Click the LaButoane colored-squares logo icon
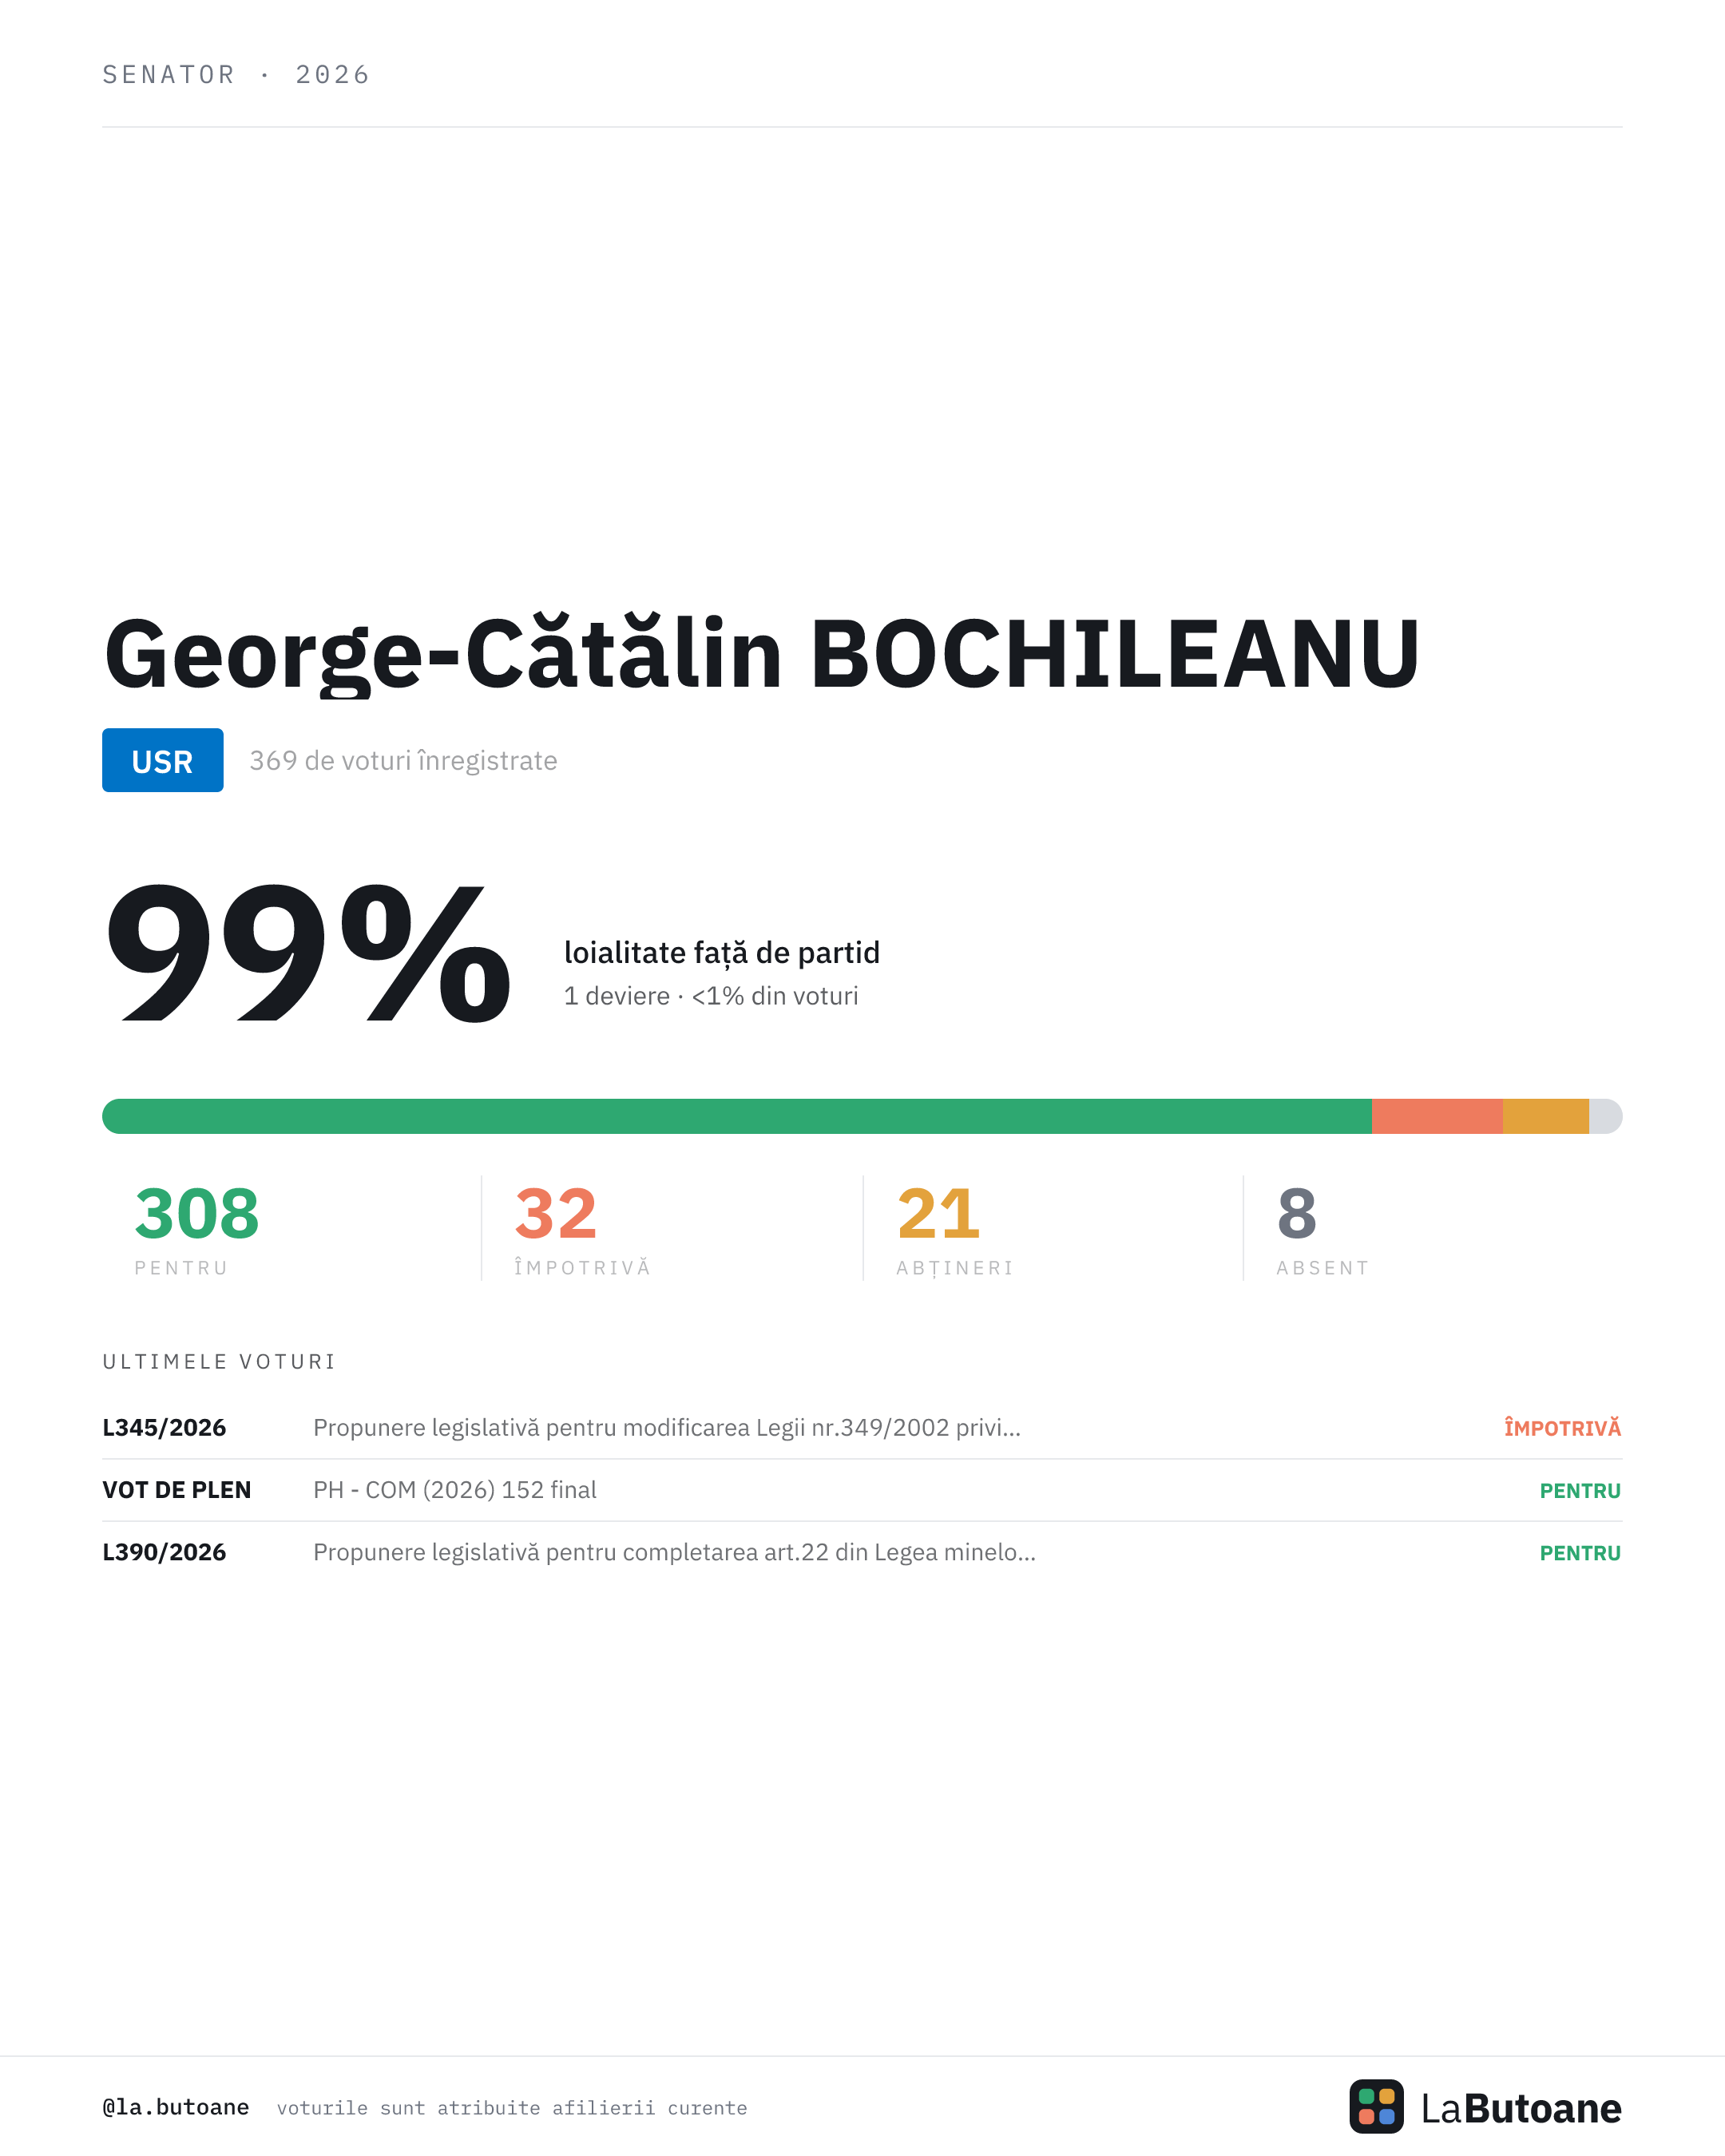 [x=1376, y=2106]
